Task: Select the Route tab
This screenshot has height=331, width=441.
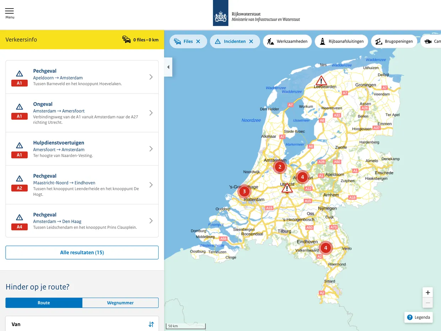Action: tap(43, 303)
